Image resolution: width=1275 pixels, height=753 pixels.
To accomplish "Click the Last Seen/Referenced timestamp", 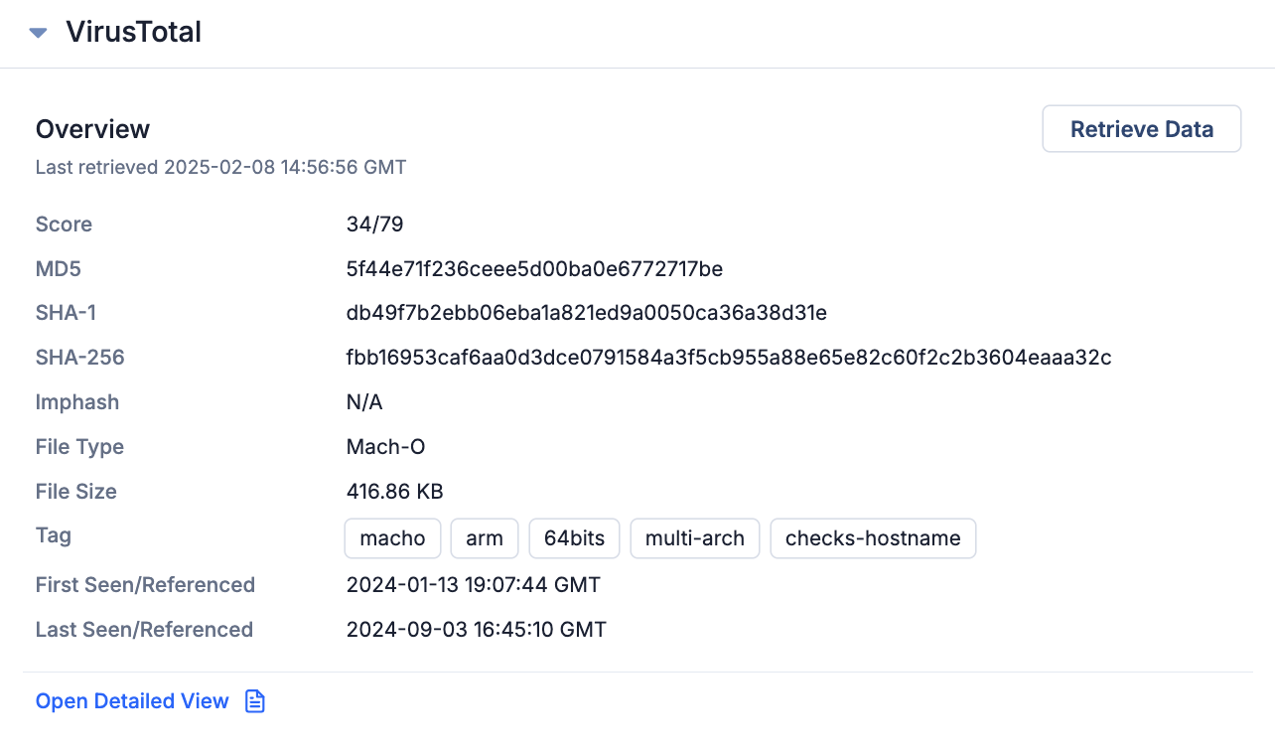I will 476,629.
